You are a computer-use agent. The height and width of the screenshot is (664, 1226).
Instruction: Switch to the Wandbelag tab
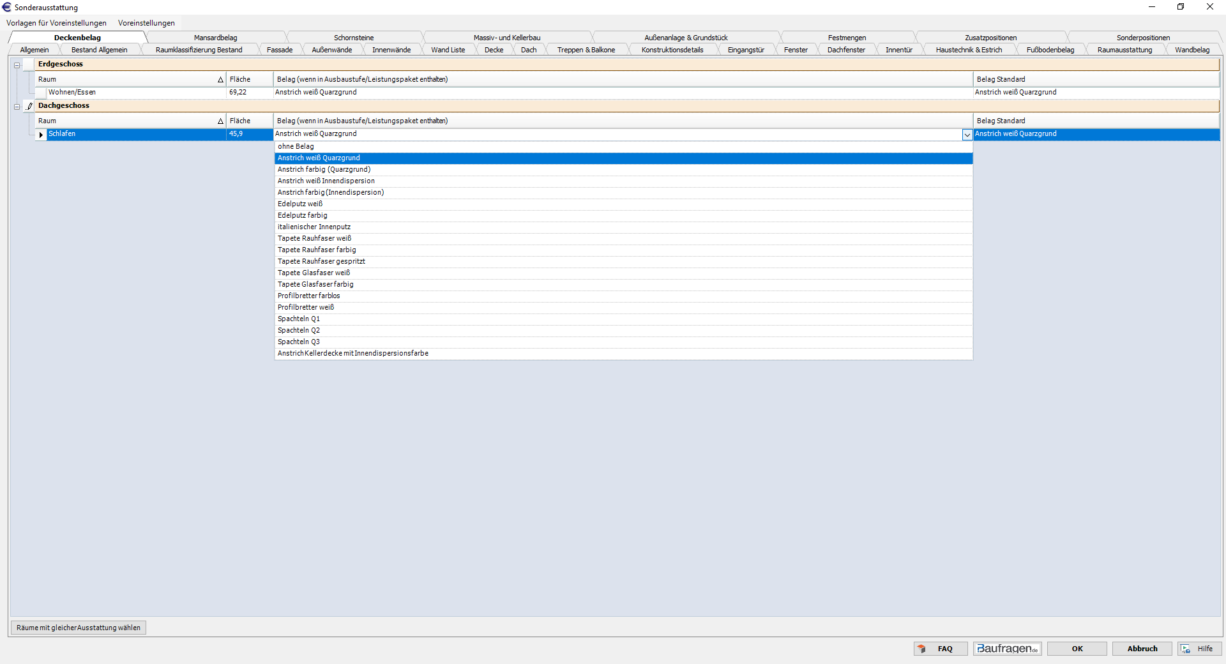(x=1192, y=50)
